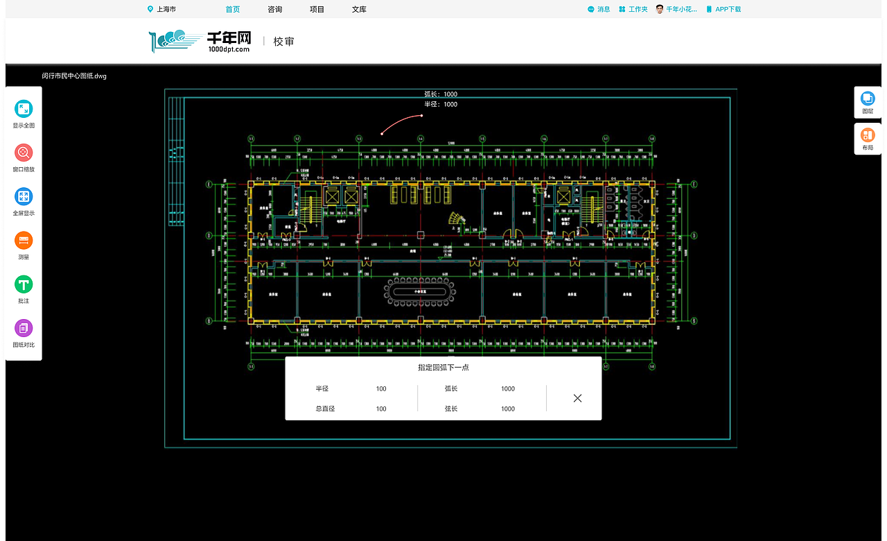Click the 半径: 1000 label above drawing
The height and width of the screenshot is (541, 887).
coord(441,104)
